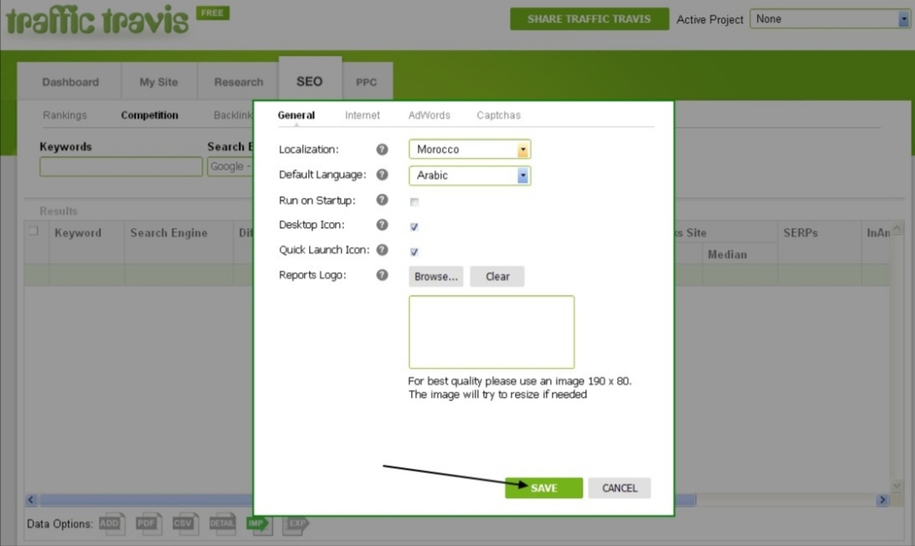Click the vertical scrollbar down arrow
The height and width of the screenshot is (546, 915).
pos(897,485)
